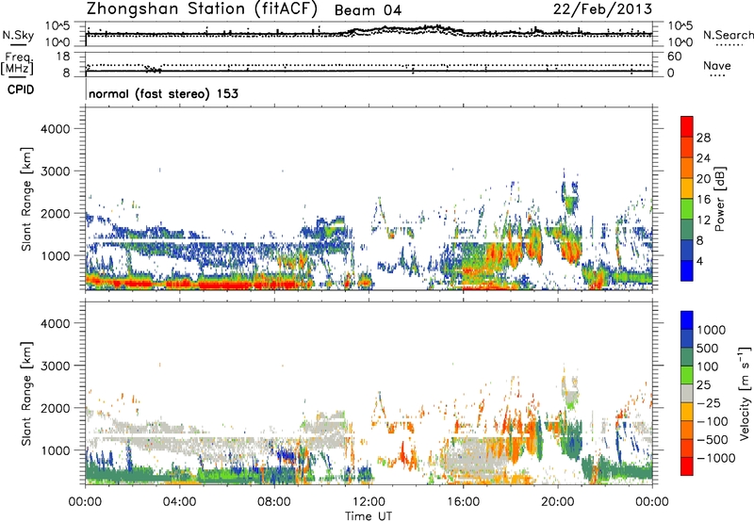
Task: Click the "08:00" time tick label
Action: [x=274, y=502]
